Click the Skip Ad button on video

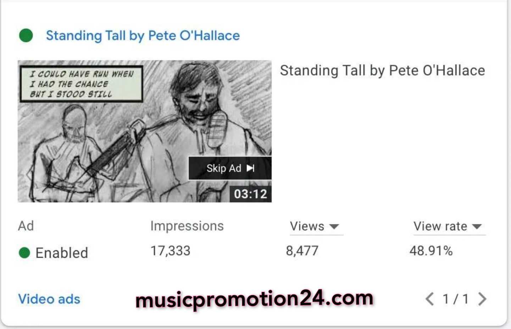coord(230,168)
